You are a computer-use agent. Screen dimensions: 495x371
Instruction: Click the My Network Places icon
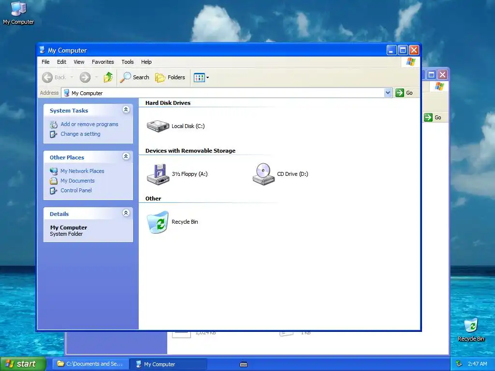pyautogui.click(x=54, y=171)
